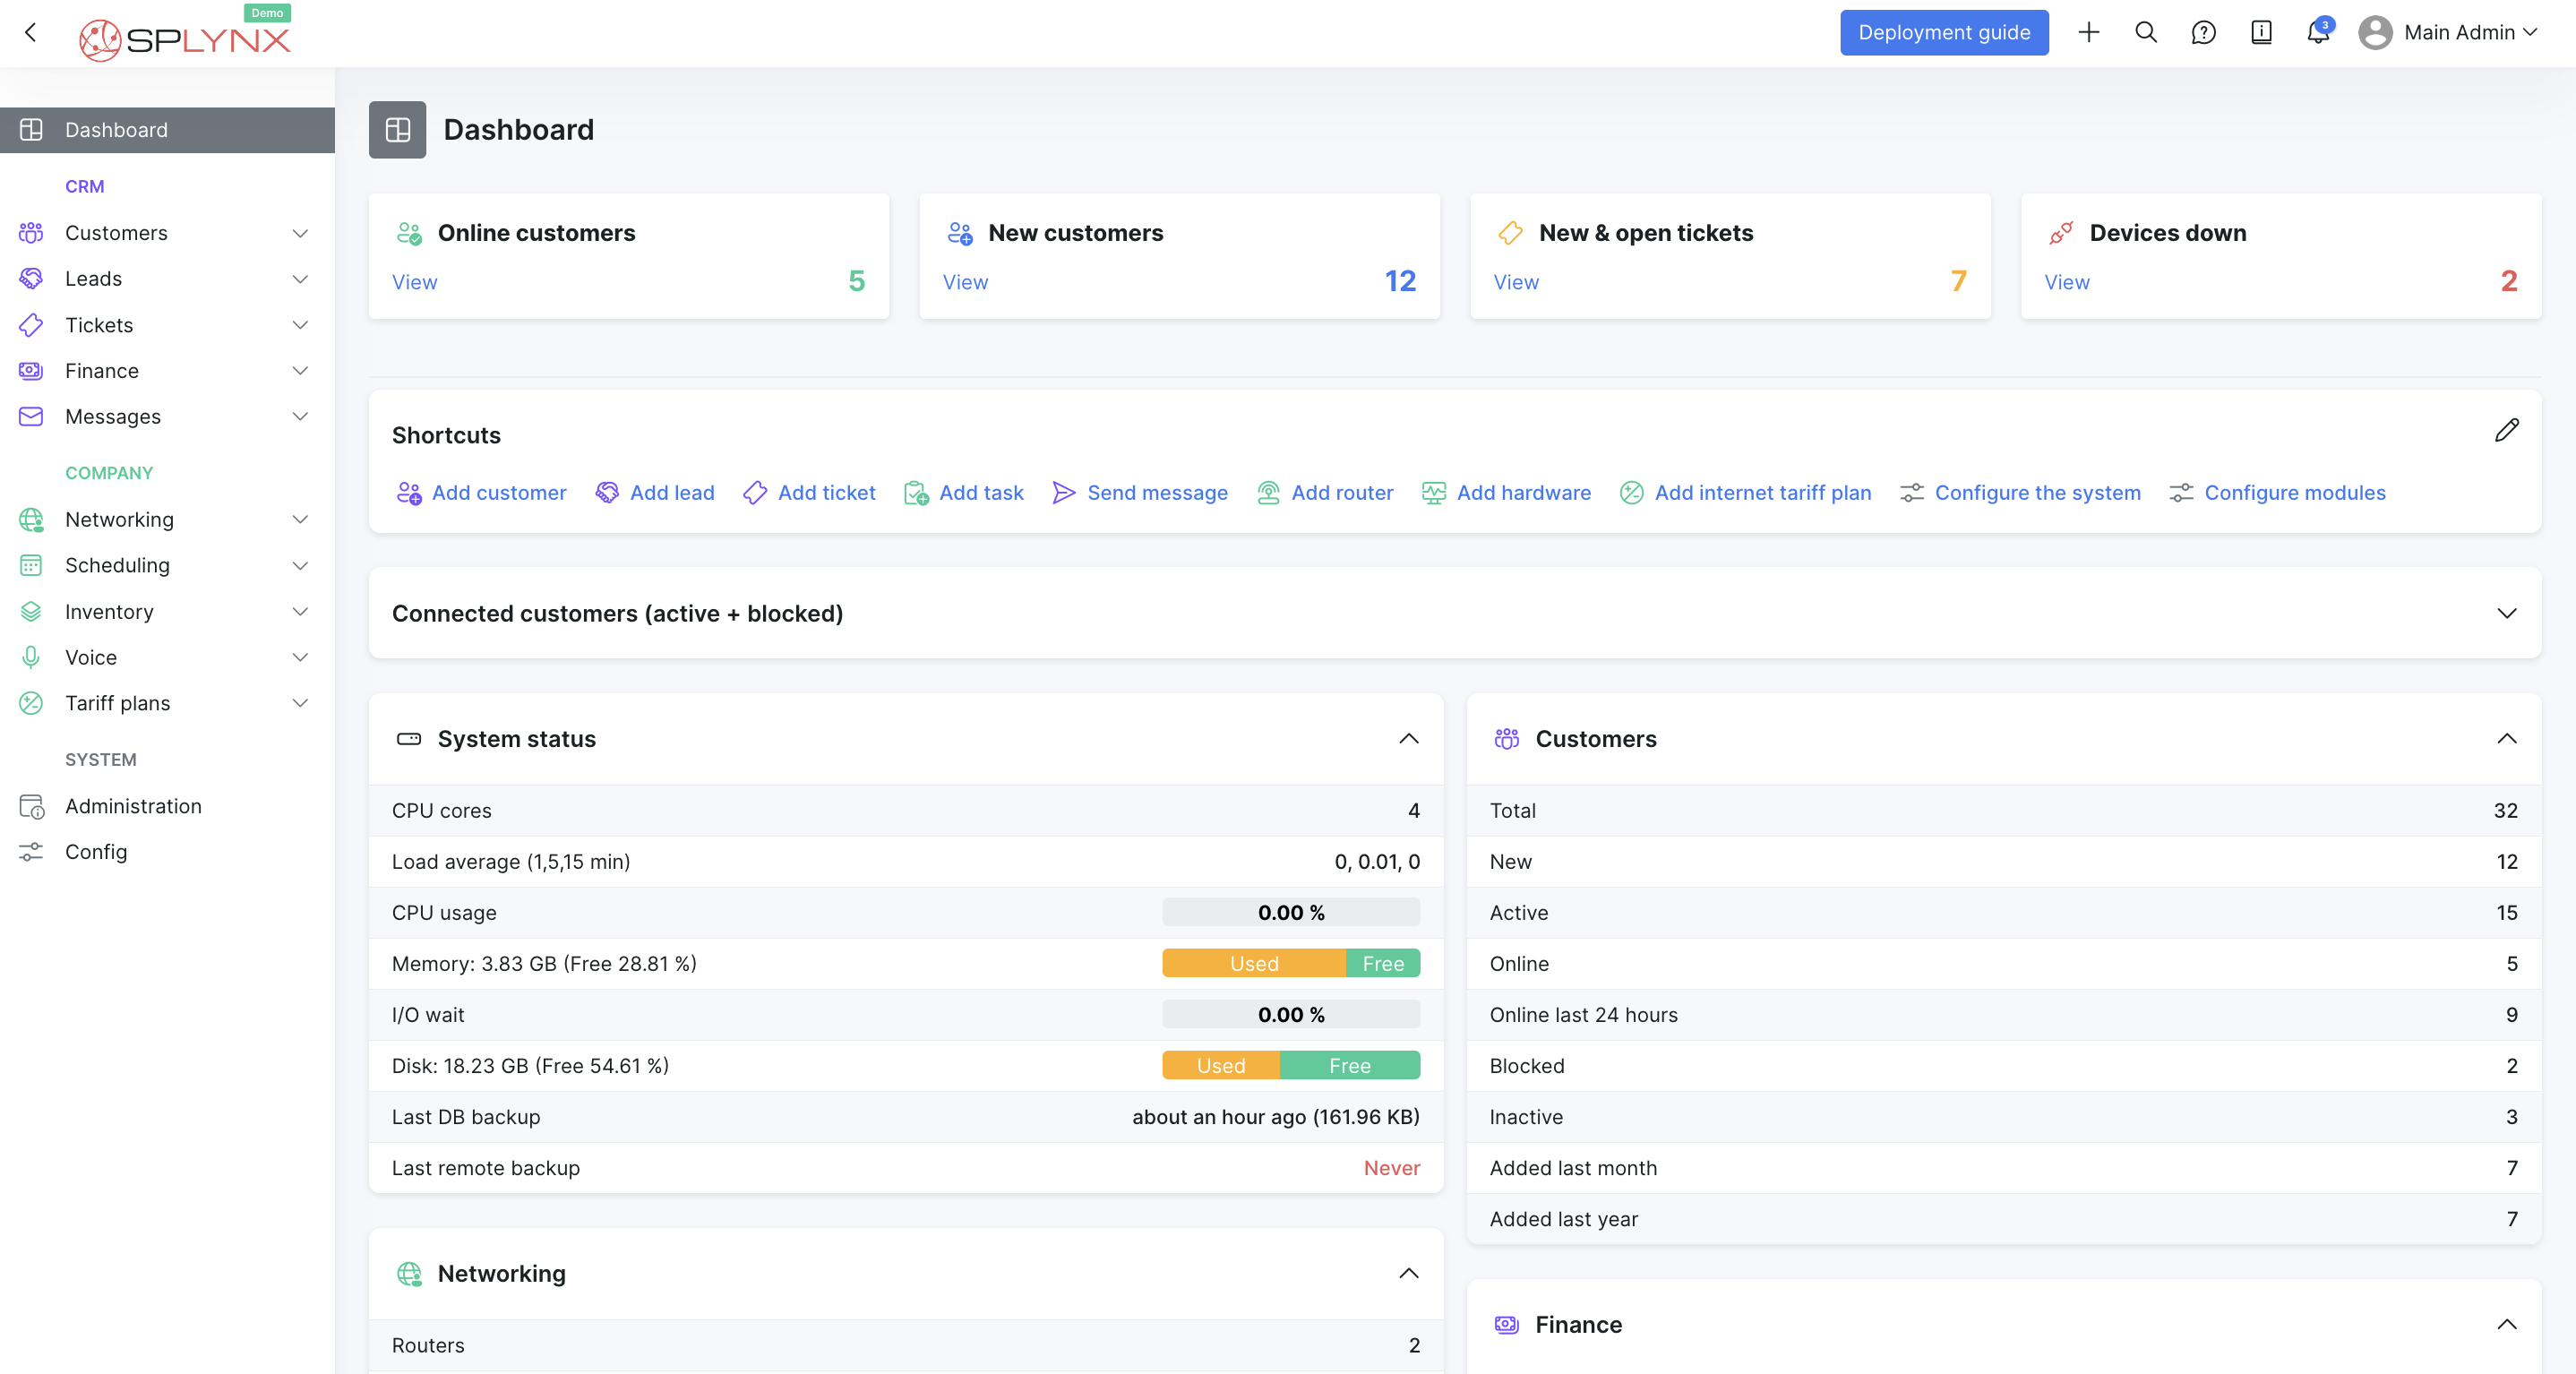This screenshot has height=1374, width=2576.
Task: Open the help question mark icon
Action: coord(2203,33)
